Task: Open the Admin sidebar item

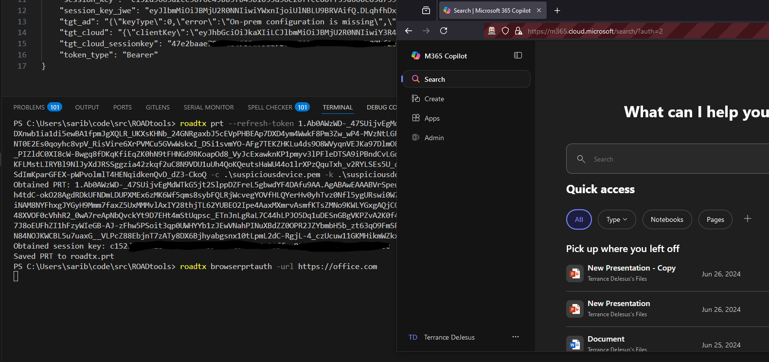Action: (x=434, y=138)
